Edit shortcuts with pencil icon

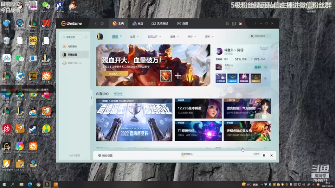(265, 79)
